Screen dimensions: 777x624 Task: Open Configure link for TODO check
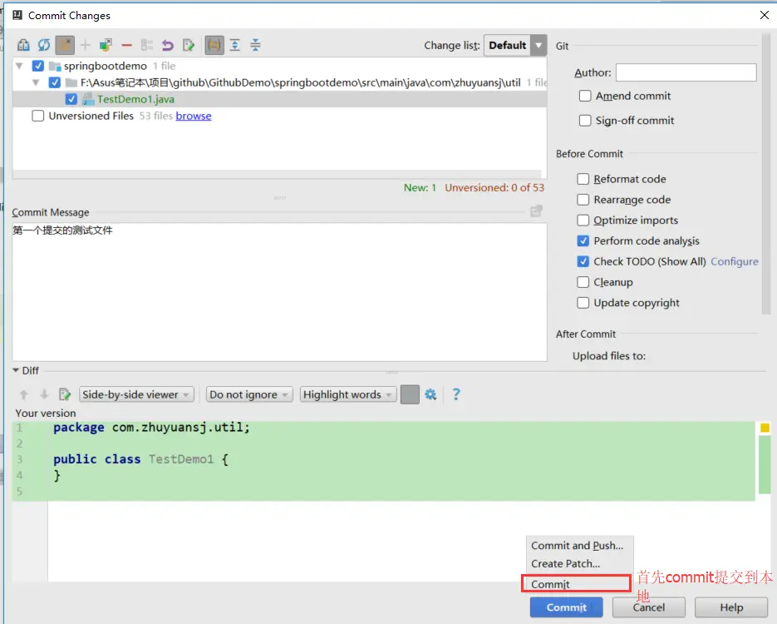point(735,261)
